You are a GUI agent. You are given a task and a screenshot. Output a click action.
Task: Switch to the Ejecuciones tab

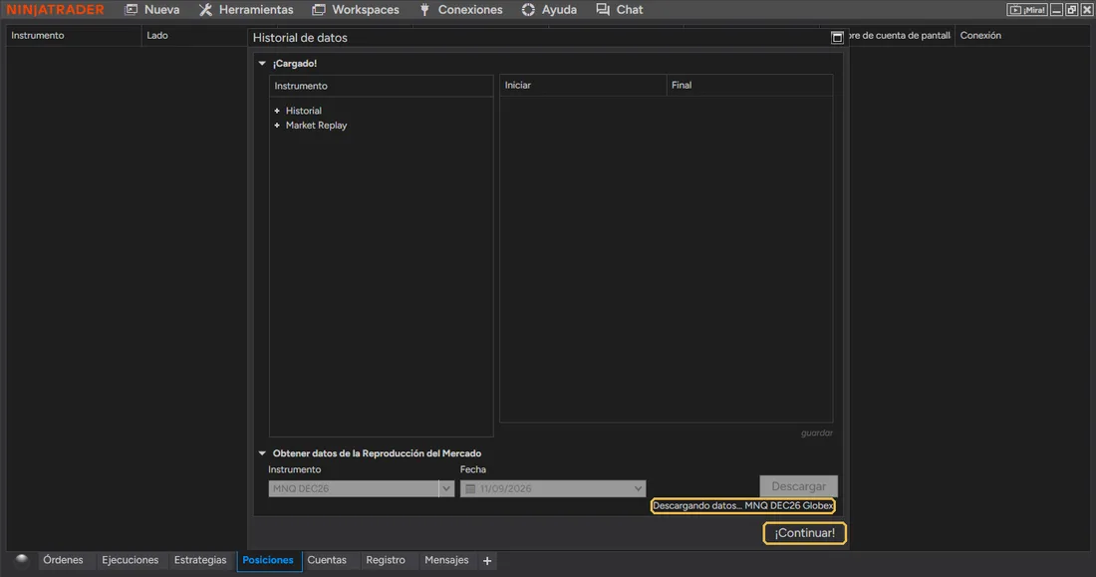[x=130, y=560]
